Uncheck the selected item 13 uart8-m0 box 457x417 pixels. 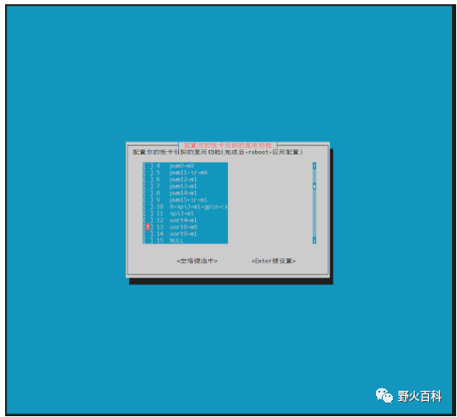(148, 227)
